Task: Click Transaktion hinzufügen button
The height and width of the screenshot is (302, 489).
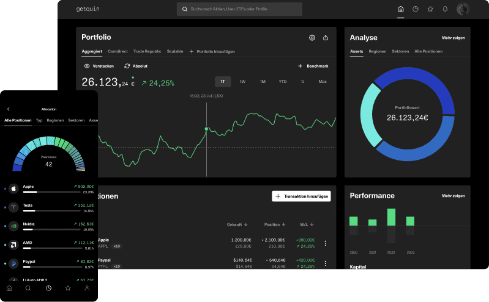Action: point(301,196)
